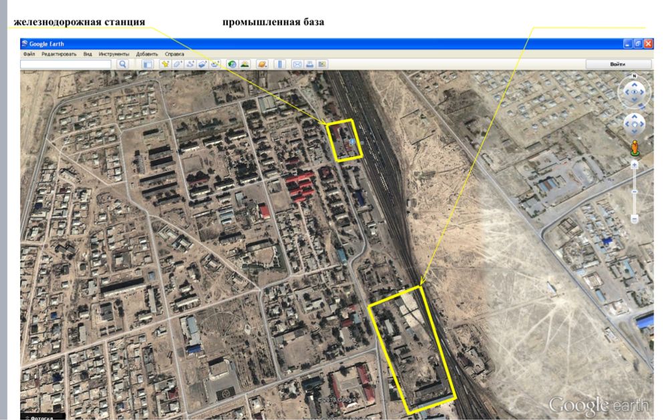Minimize the Google Earth window
Screen dimensions: 668x420
[627, 43]
